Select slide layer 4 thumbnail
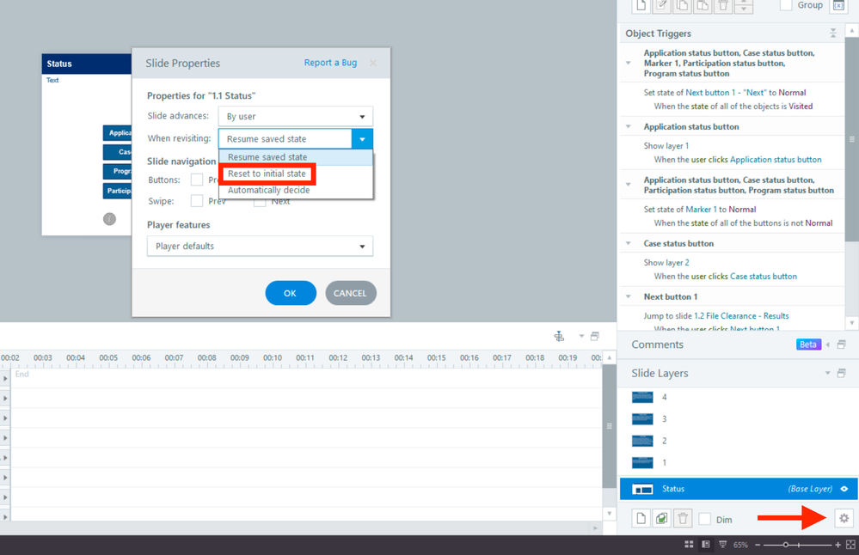 tap(642, 397)
